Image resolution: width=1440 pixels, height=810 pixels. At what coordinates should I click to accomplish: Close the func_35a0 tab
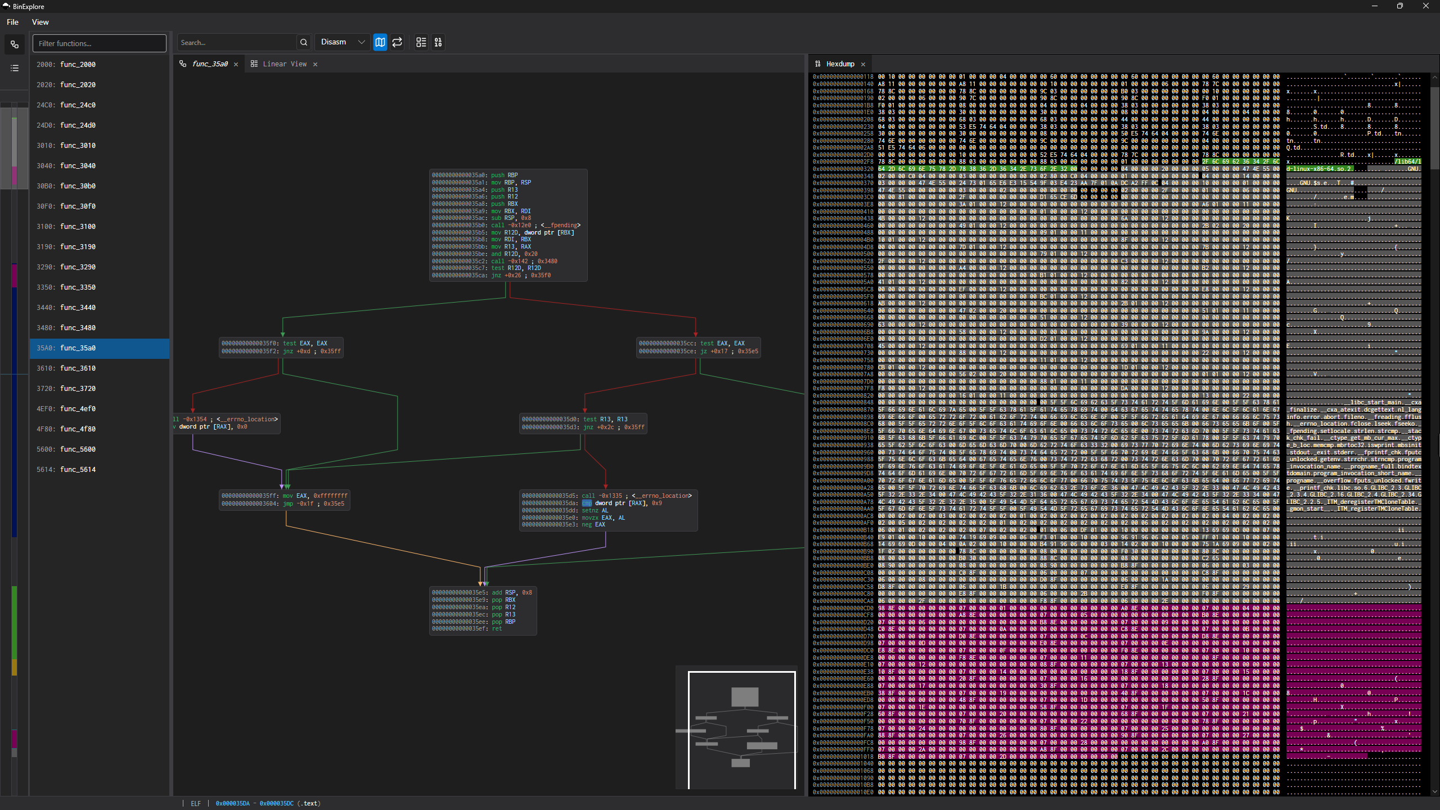click(x=236, y=64)
